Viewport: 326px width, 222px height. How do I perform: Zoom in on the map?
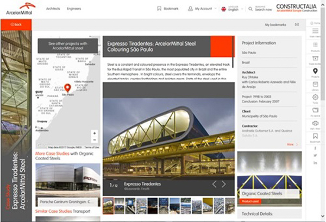(x=95, y=133)
